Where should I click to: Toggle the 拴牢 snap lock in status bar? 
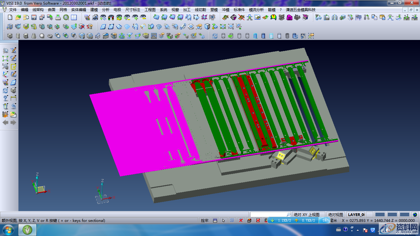point(205,220)
